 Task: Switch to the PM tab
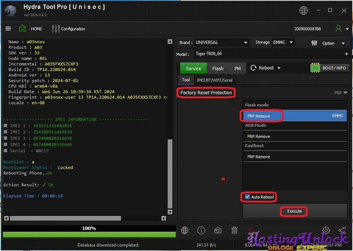coord(238,68)
